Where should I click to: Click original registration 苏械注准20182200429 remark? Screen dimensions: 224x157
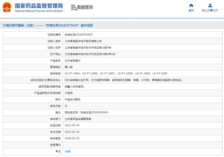(86, 112)
